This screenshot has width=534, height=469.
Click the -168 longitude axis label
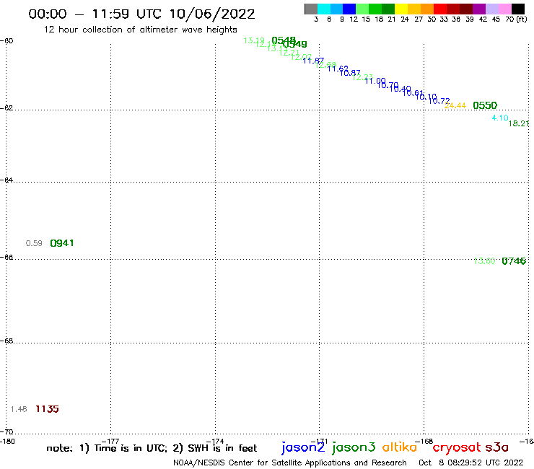tap(424, 442)
